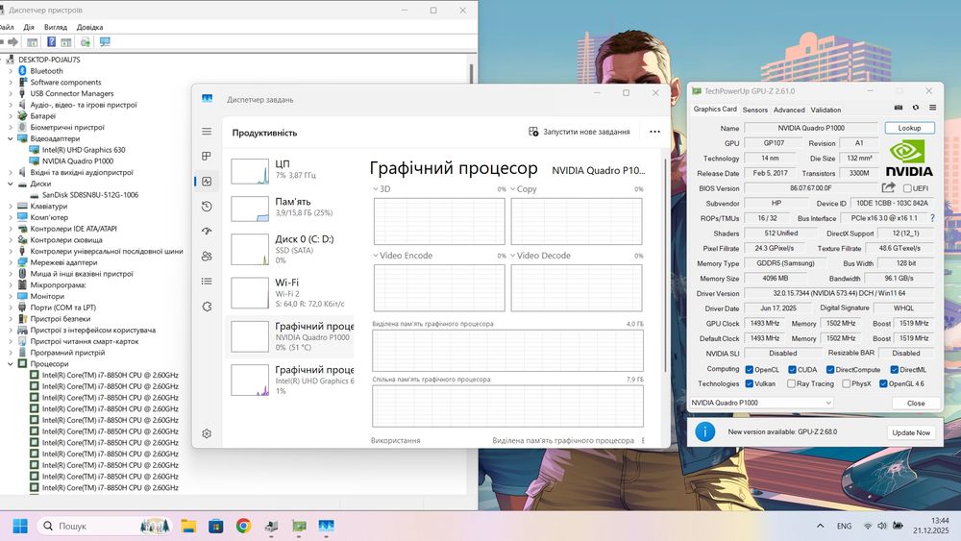The height and width of the screenshot is (541, 961).
Task: Open Processes page icon in Task Manager sidebar
Action: (207, 157)
